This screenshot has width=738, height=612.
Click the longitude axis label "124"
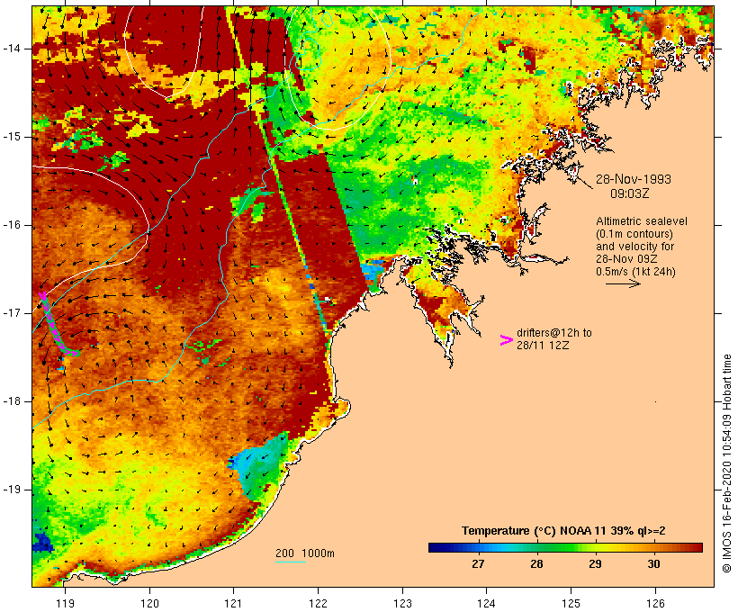(486, 603)
